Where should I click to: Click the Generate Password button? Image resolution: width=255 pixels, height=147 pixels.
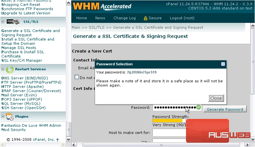click(225, 109)
